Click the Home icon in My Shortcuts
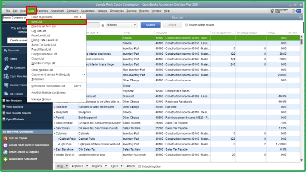306x172 pixels. 7,59
